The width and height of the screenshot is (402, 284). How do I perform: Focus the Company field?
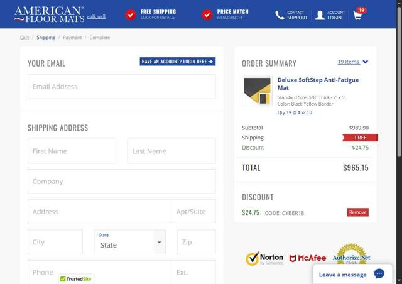(121, 182)
